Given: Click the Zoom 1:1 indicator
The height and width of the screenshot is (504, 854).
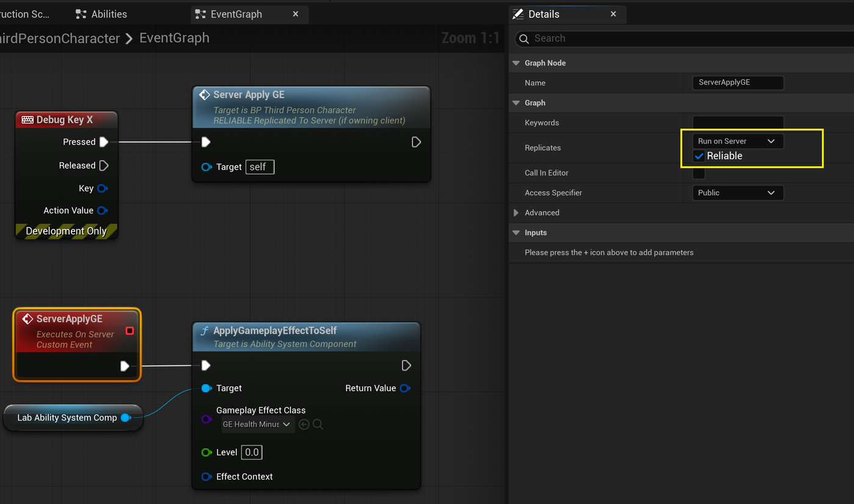Looking at the screenshot, I should click(x=470, y=38).
